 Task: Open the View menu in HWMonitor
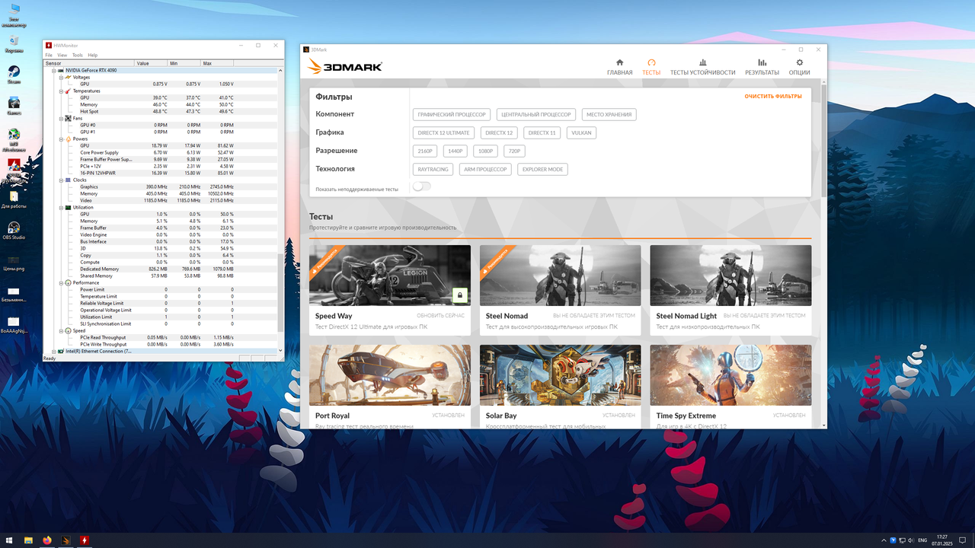[62, 55]
